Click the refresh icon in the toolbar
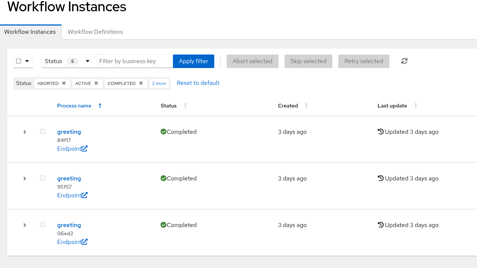477x268 pixels. point(404,61)
